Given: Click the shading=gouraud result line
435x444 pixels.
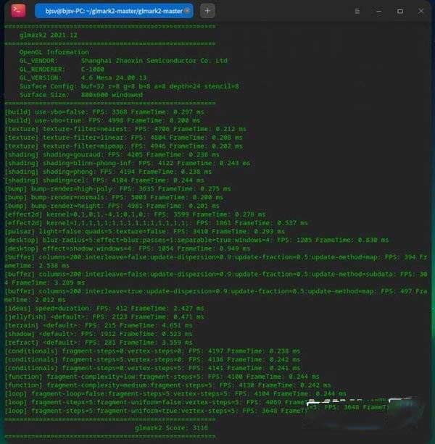Looking at the screenshot, I should 112,154.
